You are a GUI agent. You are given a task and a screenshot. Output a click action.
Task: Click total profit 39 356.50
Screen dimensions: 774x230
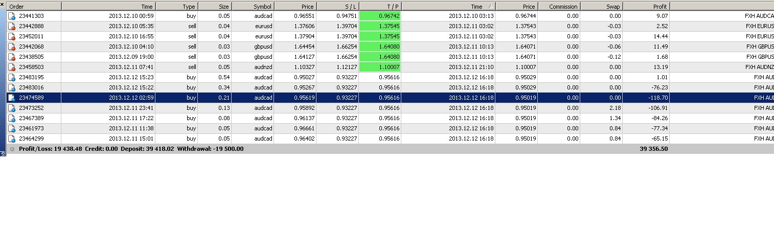(653, 149)
